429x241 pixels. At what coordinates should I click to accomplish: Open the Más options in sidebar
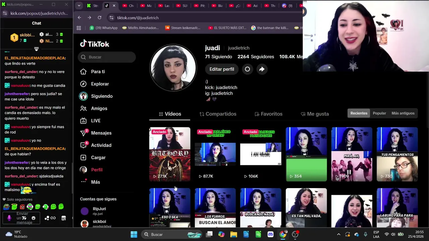90,182
